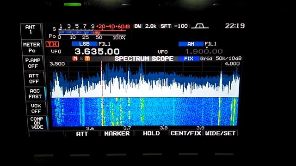Tap the main FIL1 filter label
This screenshot has width=296, height=166.
pos(105,44)
